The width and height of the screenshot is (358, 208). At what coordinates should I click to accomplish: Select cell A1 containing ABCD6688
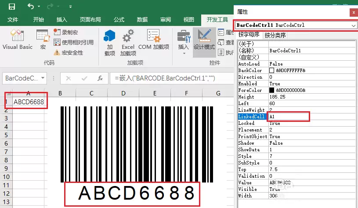28,102
